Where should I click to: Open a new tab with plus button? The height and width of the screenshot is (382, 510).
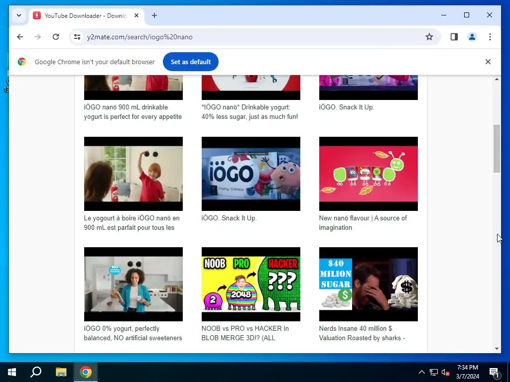154,15
